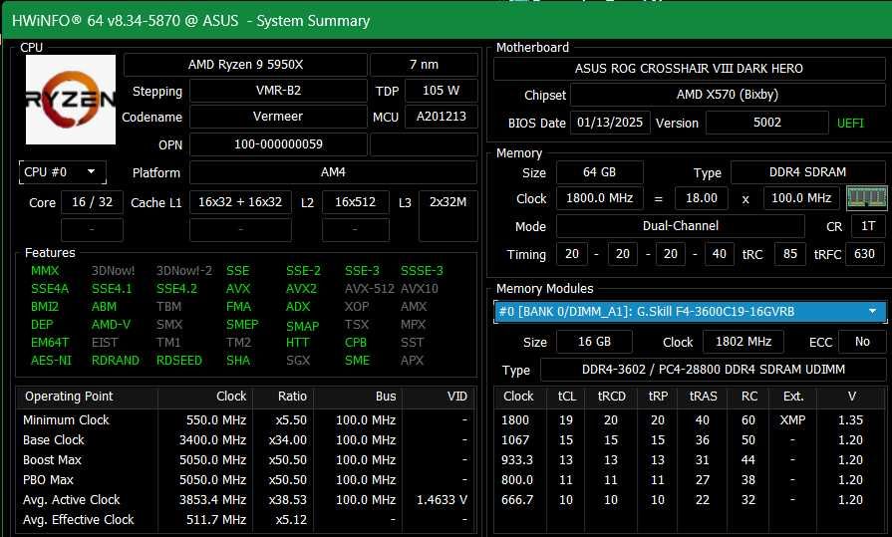Select the Base Clock row

[245, 440]
